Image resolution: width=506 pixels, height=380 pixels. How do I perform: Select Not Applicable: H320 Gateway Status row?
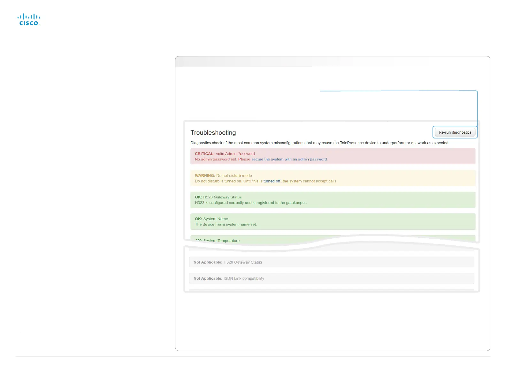pyautogui.click(x=332, y=262)
